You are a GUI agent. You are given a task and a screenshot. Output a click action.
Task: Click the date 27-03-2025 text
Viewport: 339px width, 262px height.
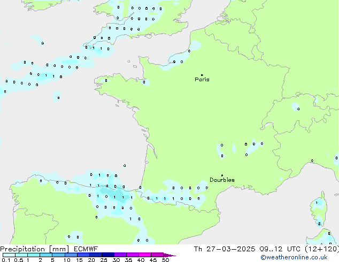click(230, 249)
